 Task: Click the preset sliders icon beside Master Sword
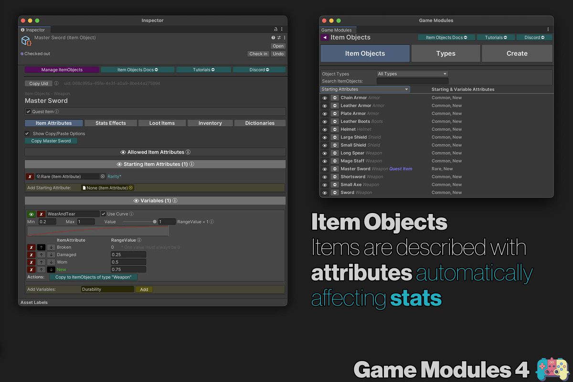279,38
